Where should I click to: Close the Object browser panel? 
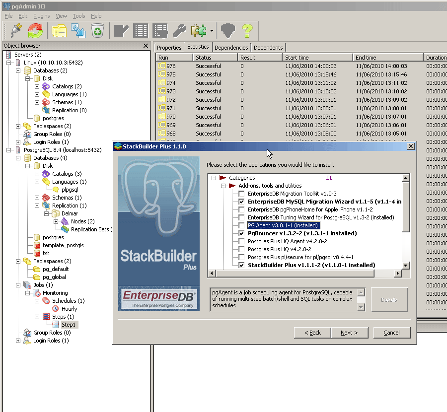click(x=146, y=46)
